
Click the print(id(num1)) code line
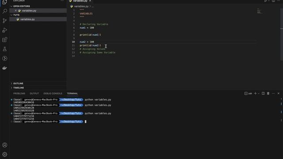(90, 35)
